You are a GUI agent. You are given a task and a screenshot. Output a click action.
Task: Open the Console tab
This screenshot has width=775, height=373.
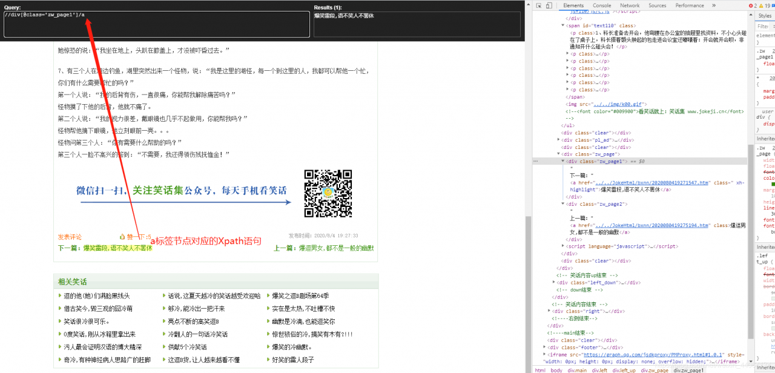tap(602, 5)
